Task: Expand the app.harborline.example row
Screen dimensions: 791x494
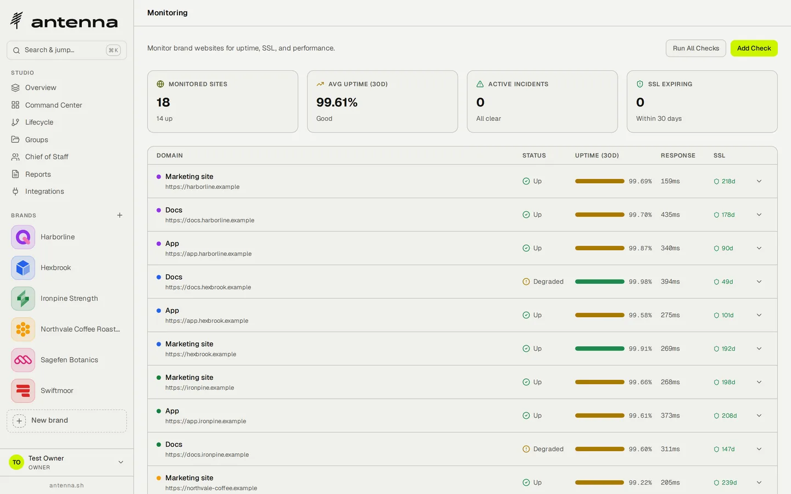Action: tap(759, 248)
